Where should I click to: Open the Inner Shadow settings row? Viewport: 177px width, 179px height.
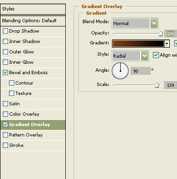pos(33,42)
